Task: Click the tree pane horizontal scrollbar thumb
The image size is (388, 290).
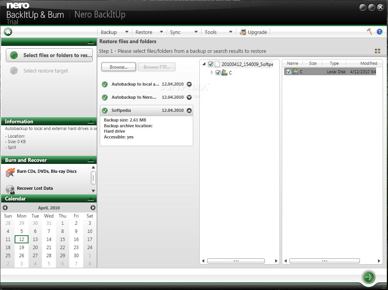Action: [236, 261]
